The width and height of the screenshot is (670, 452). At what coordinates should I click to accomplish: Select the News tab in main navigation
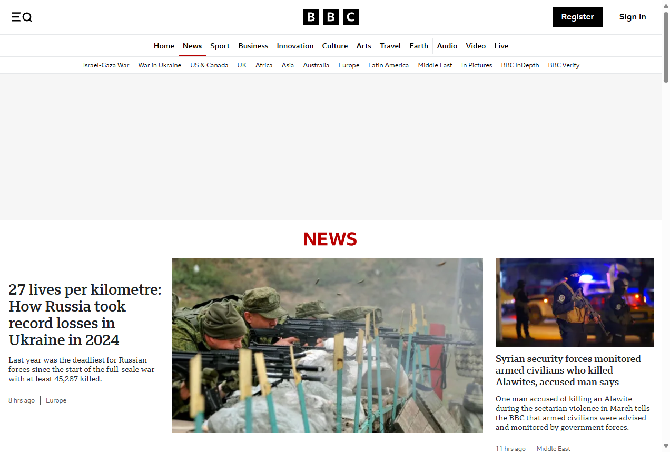(192, 46)
